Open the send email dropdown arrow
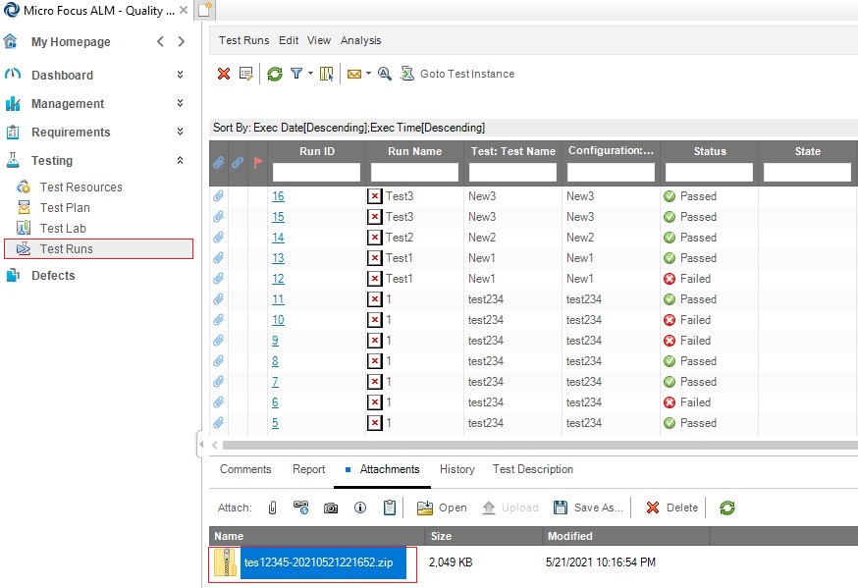The image size is (858, 588). point(368,74)
